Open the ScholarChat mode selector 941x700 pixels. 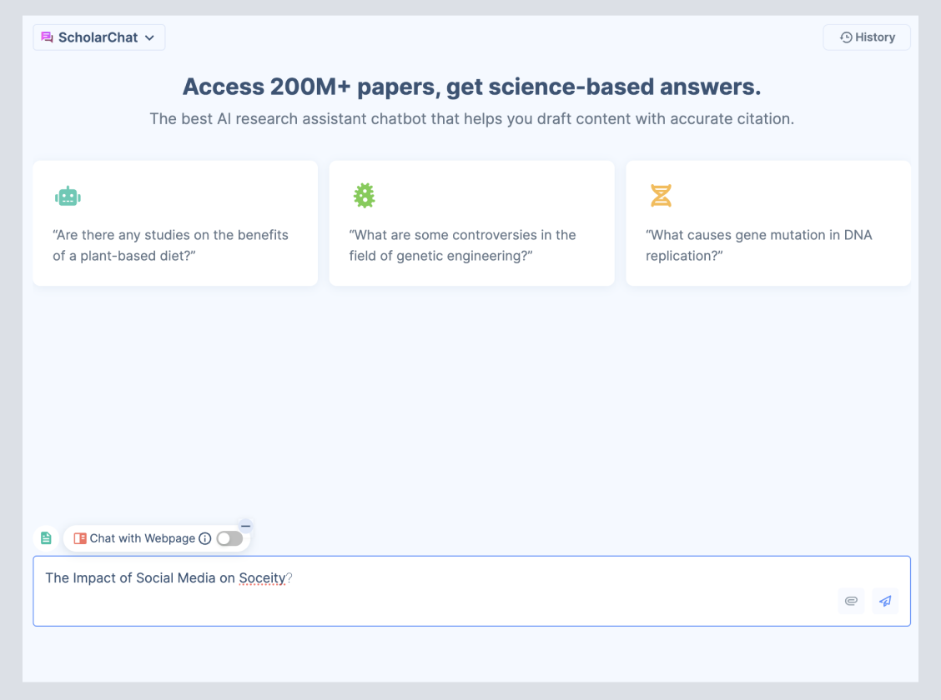point(99,37)
